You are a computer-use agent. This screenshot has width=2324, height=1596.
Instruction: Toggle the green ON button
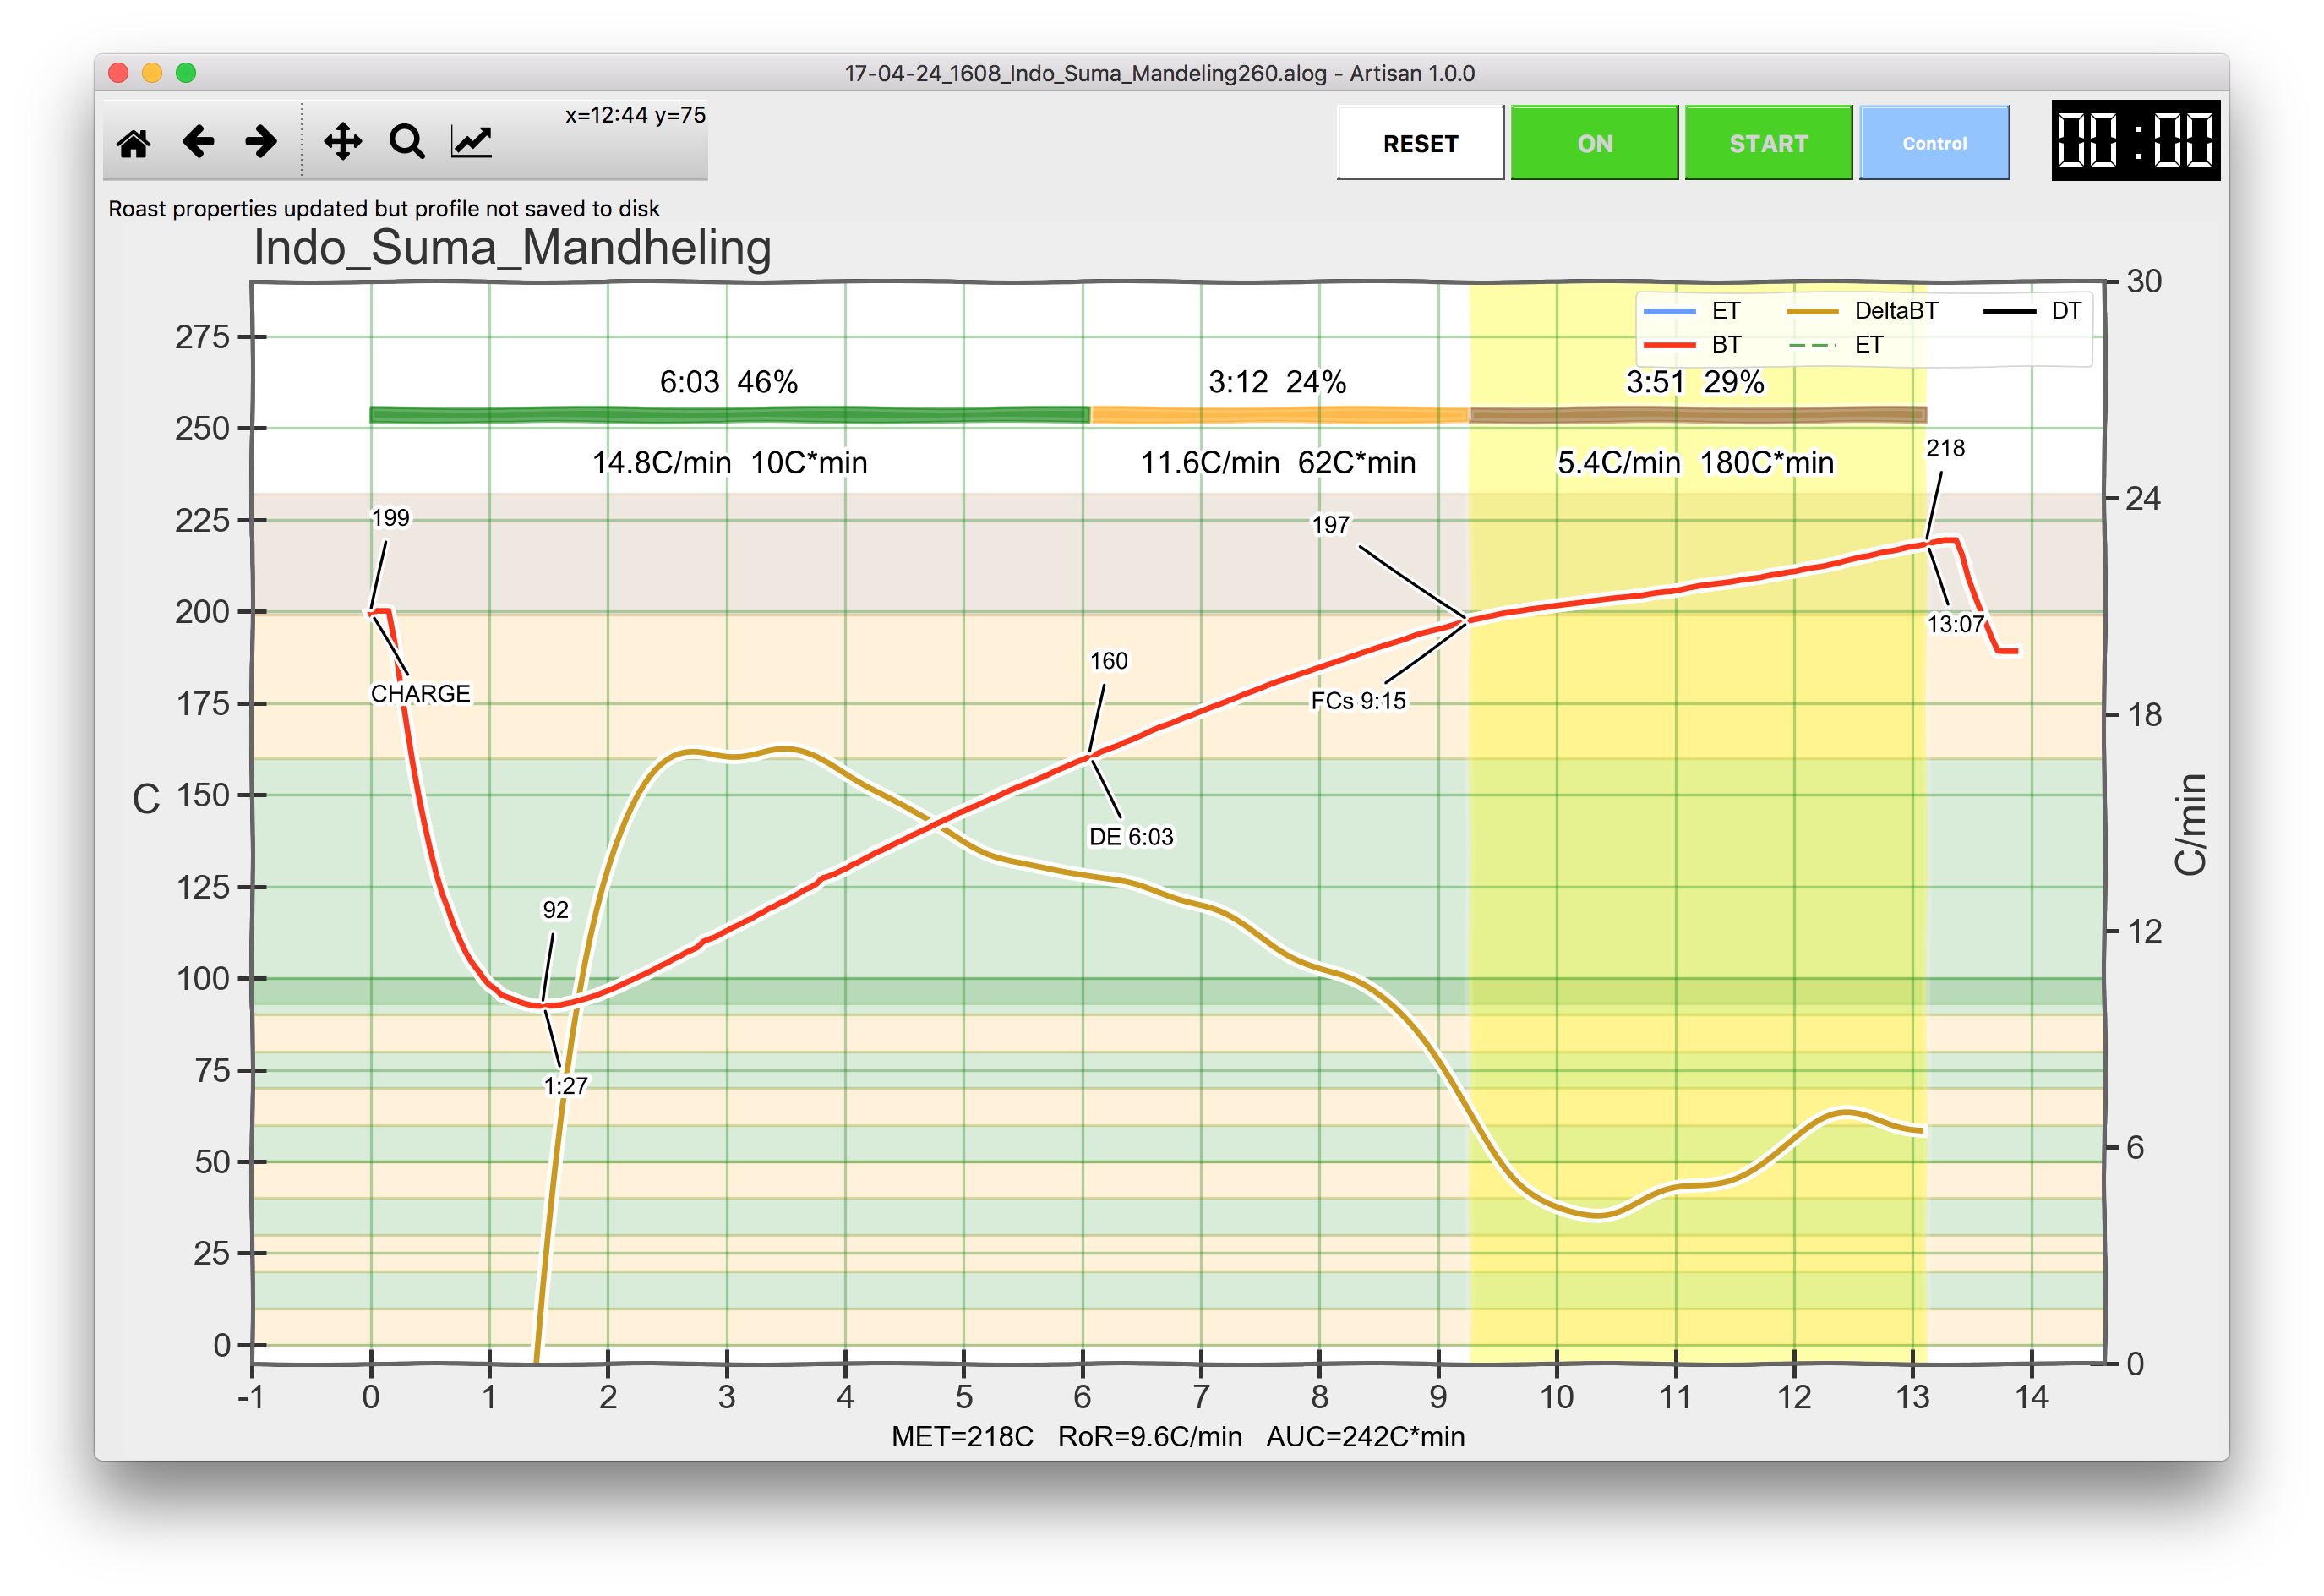click(x=1594, y=143)
